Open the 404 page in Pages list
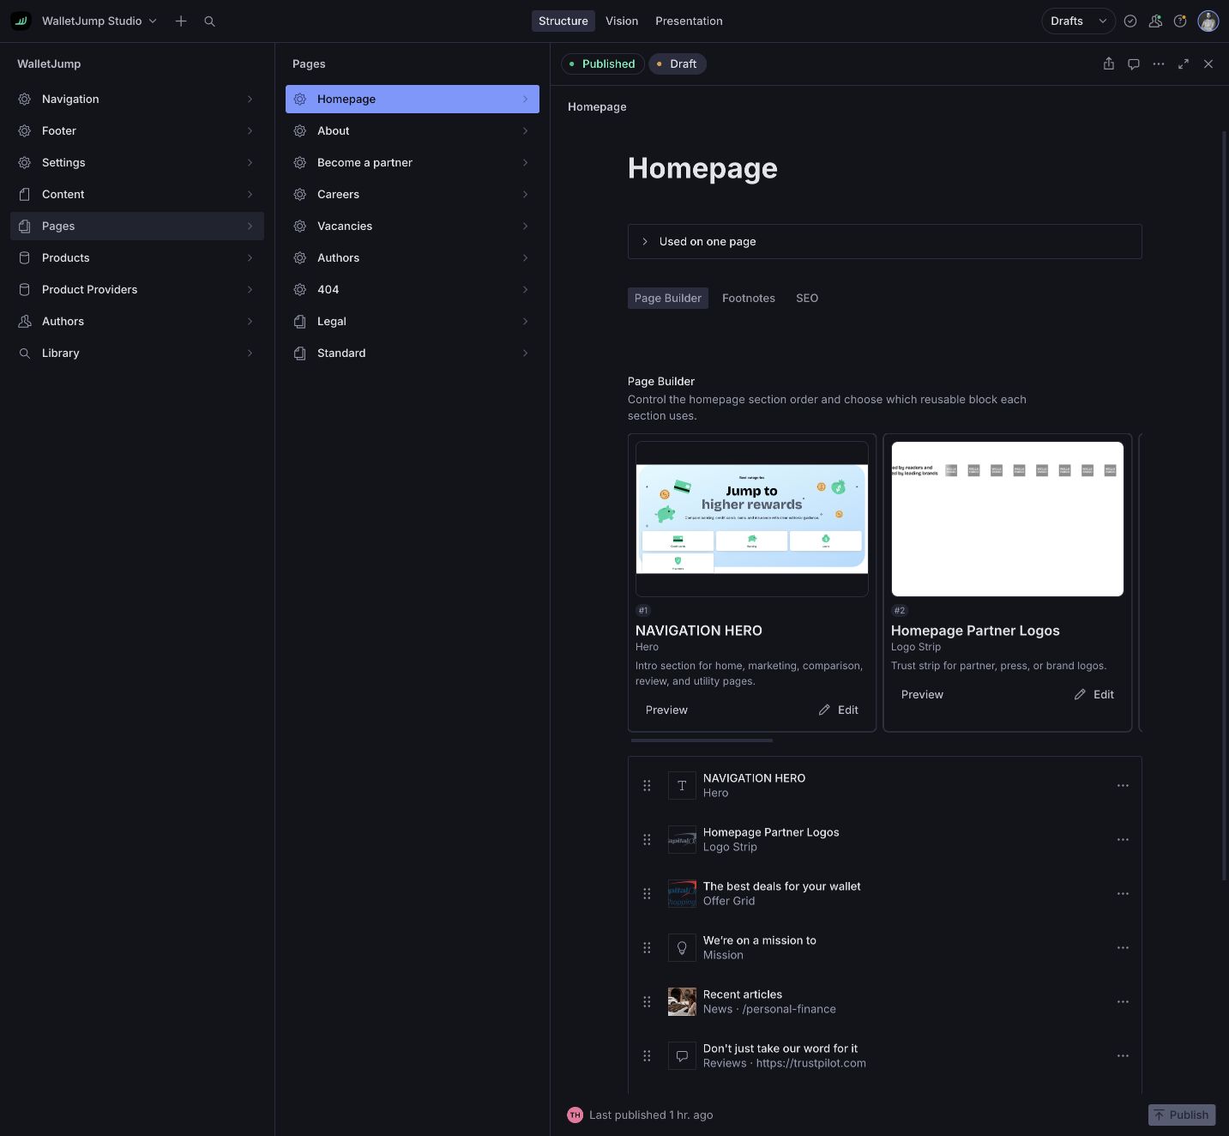This screenshot has width=1229, height=1136. (413, 289)
